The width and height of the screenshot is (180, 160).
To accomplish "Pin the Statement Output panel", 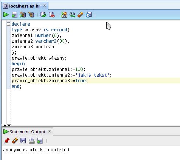I will (7, 141).
